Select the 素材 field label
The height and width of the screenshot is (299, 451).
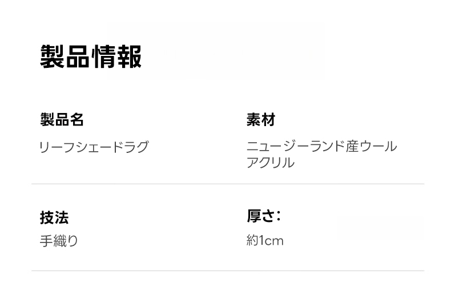pos(260,120)
